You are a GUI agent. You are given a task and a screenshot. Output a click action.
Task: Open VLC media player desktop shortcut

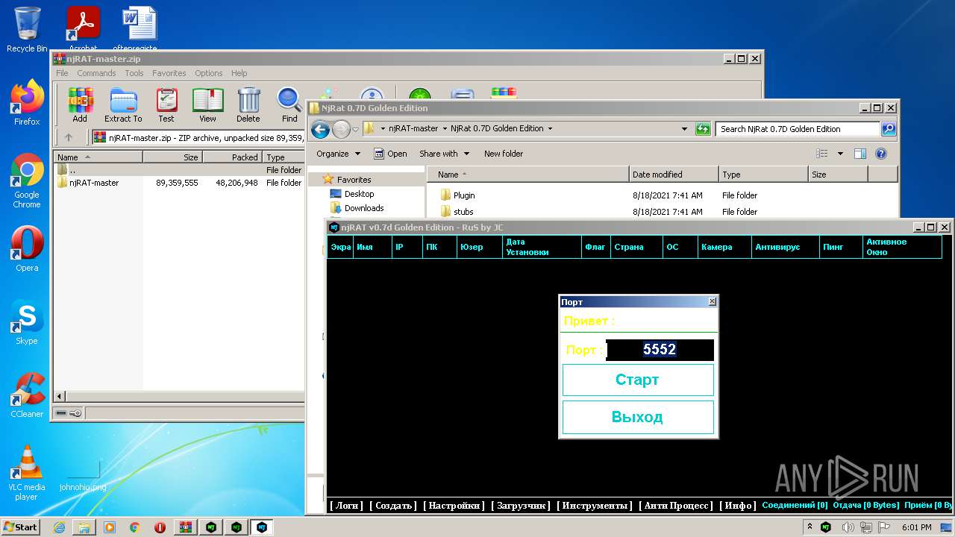point(27,474)
